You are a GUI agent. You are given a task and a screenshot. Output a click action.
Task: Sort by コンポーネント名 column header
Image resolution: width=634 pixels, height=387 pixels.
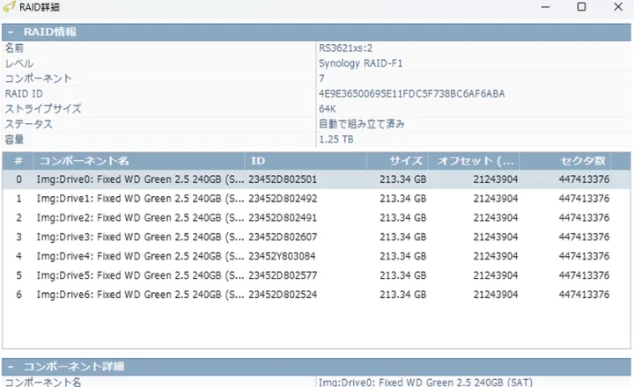pos(139,161)
